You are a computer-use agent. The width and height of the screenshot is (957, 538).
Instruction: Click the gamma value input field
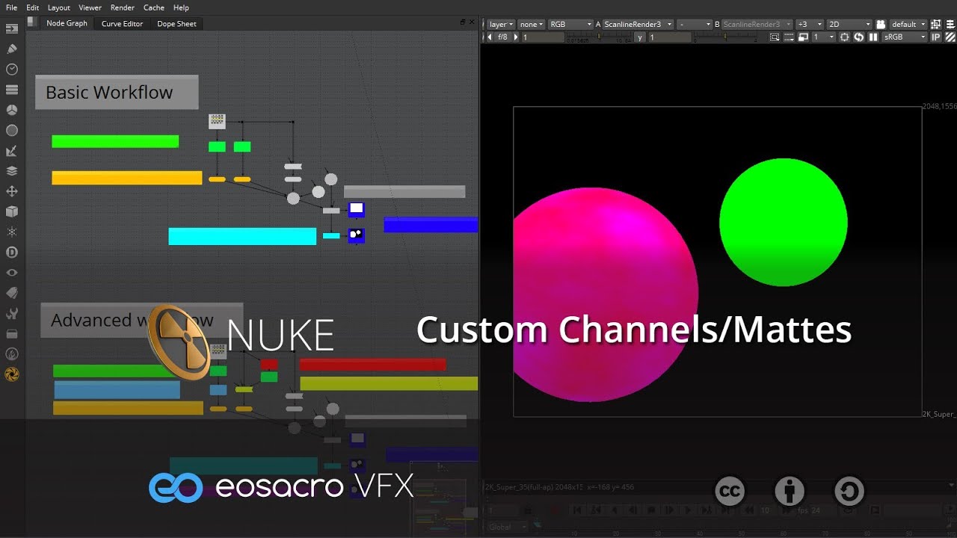click(x=670, y=37)
